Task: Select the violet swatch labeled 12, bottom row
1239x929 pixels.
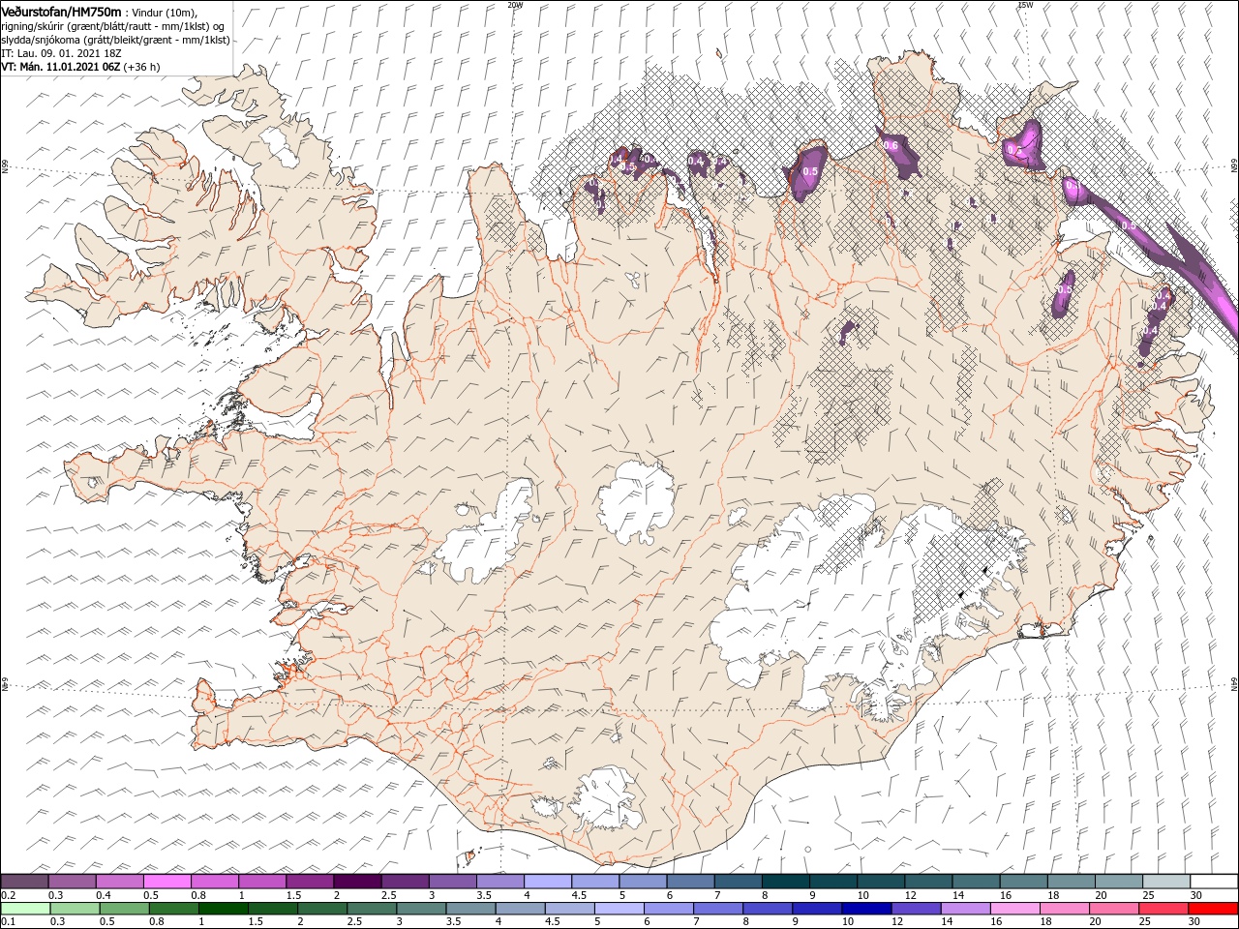Action: 916,909
